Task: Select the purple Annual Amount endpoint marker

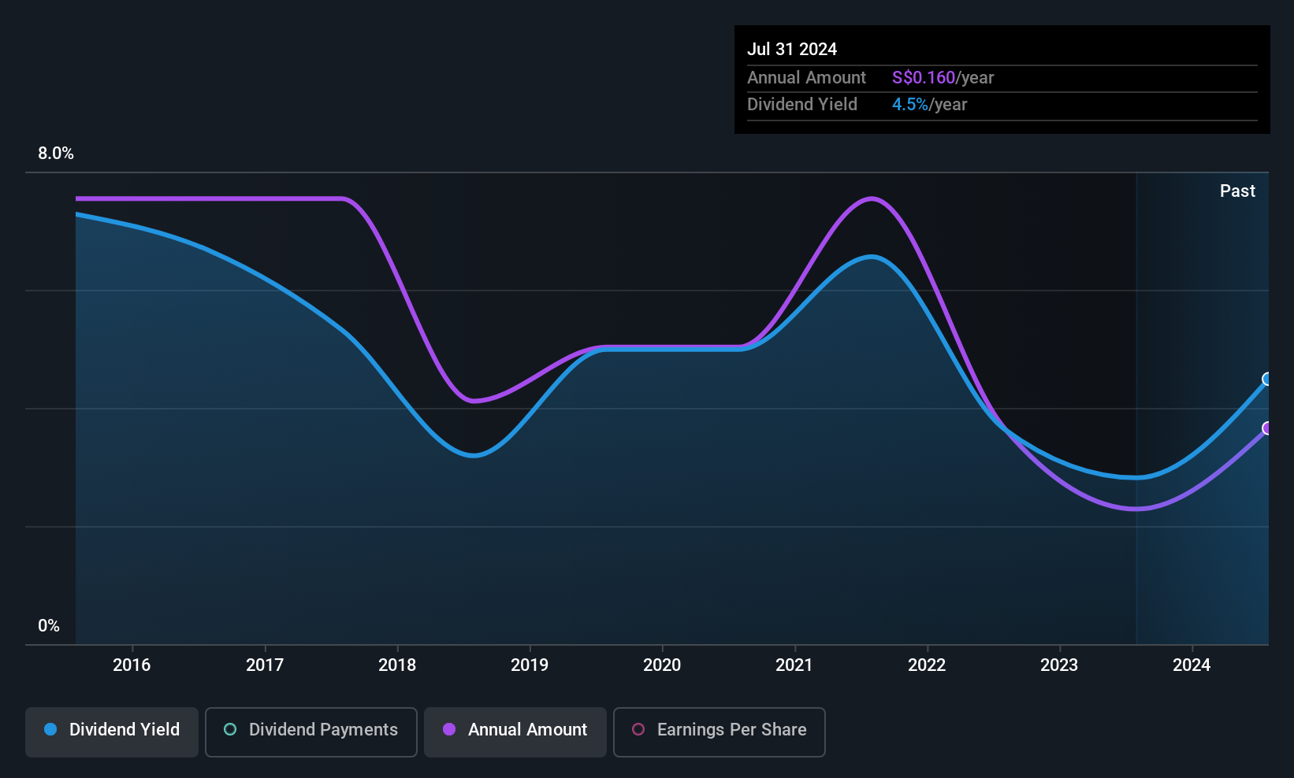Action: [1267, 428]
